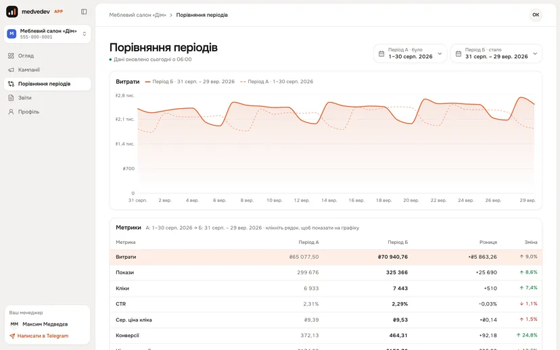This screenshot has width=560, height=350.
Task: Click the calendar icon in Період А
Action: tap(381, 53)
